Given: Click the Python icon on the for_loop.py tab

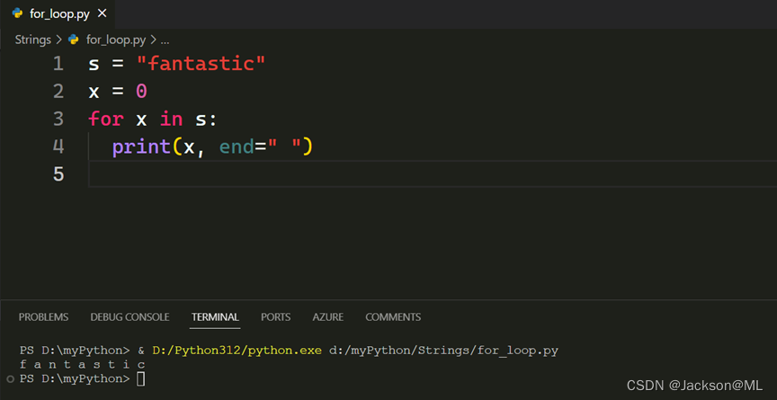Looking at the screenshot, I should click(x=17, y=13).
